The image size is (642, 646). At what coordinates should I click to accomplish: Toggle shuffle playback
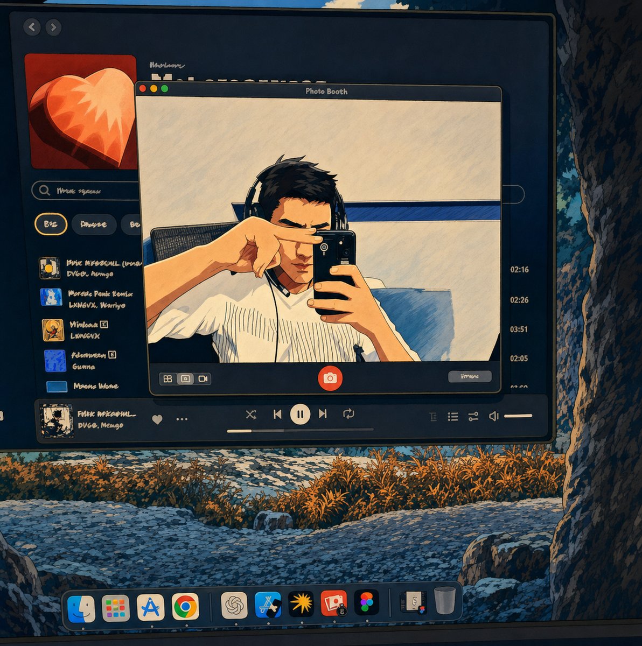pyautogui.click(x=251, y=414)
